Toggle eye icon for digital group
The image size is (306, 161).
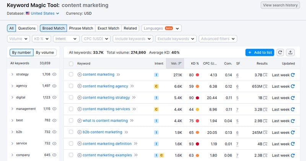click(x=54, y=97)
